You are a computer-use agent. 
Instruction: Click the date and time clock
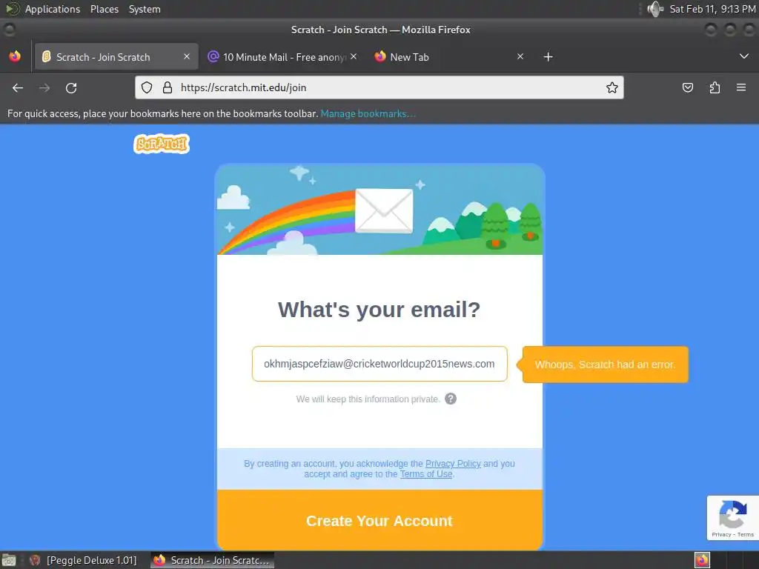(x=712, y=9)
